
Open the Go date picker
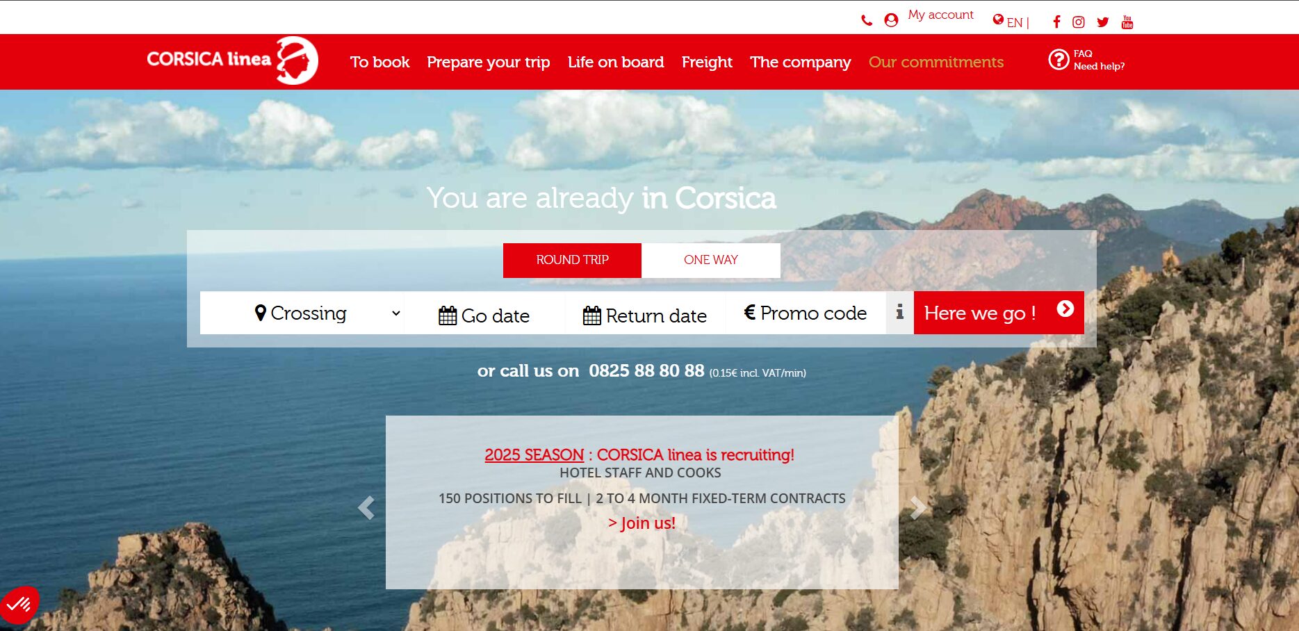pyautogui.click(x=484, y=315)
